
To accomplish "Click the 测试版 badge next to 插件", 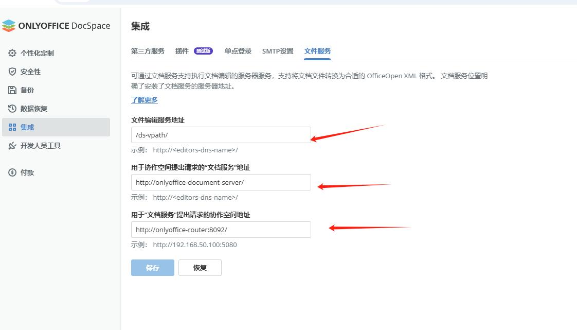I will click(x=204, y=51).
